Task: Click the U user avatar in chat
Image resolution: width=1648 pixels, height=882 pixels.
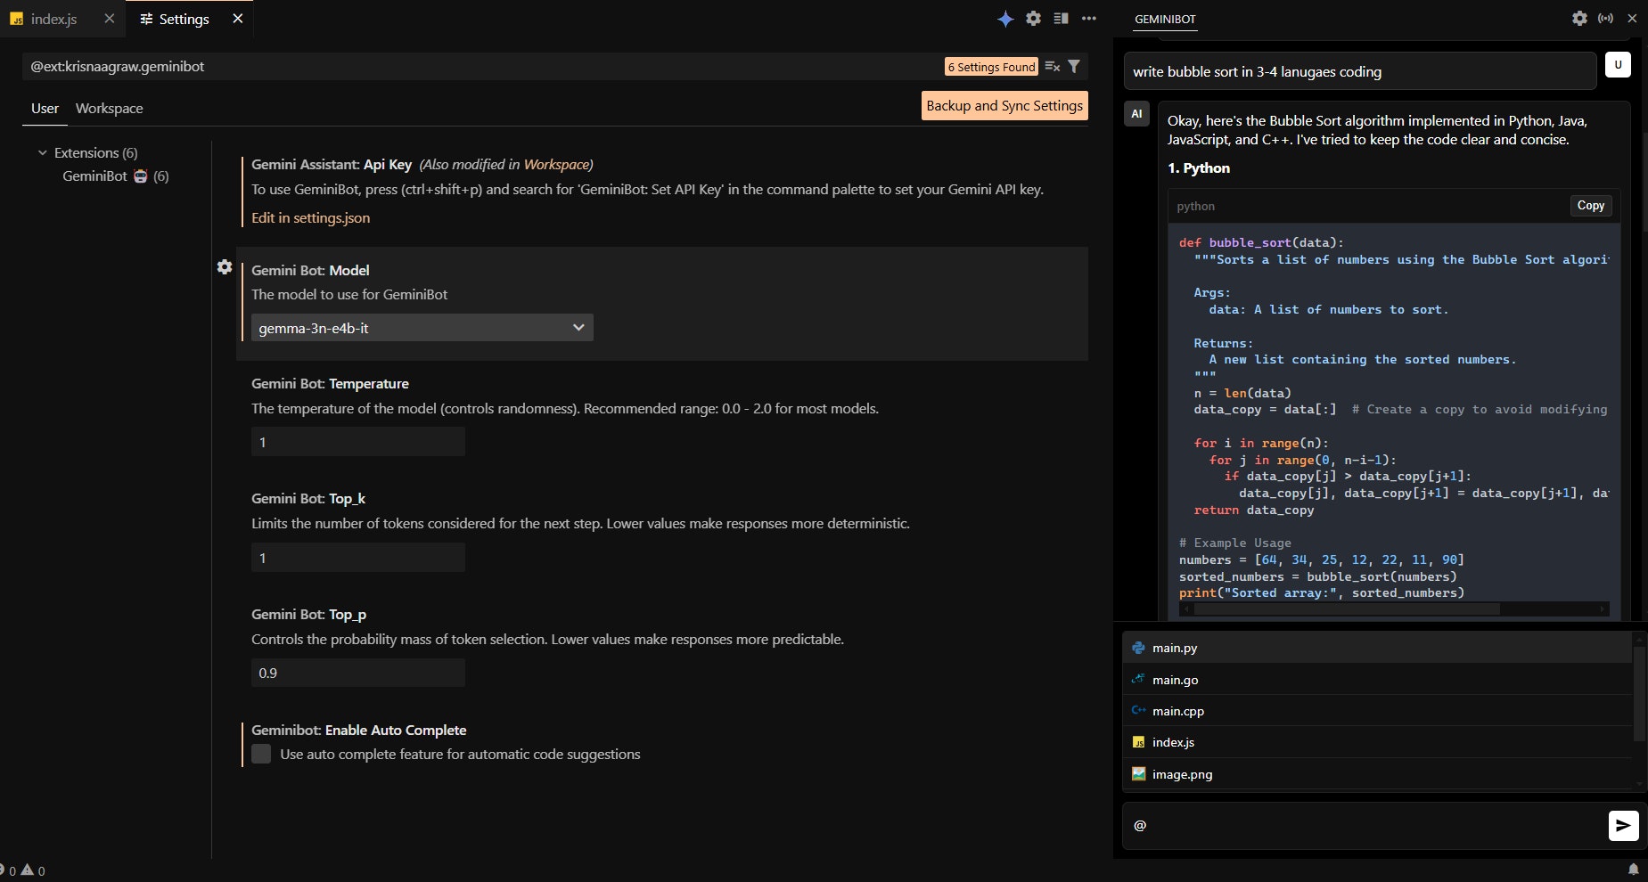Action: pyautogui.click(x=1618, y=65)
